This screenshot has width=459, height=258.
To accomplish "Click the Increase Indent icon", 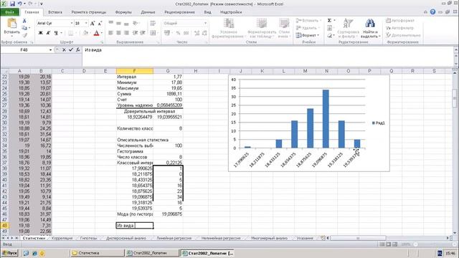I will click(x=143, y=33).
